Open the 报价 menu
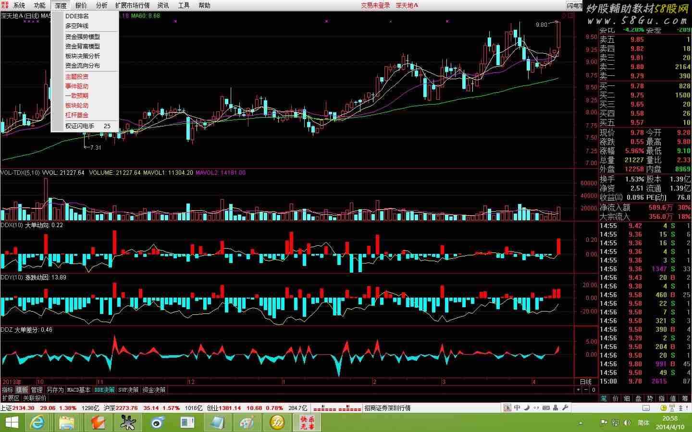 pos(81,5)
